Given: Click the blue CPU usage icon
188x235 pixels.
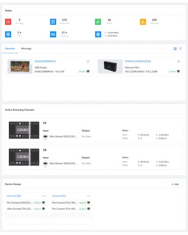Looking at the screenshot, I should point(8,34).
